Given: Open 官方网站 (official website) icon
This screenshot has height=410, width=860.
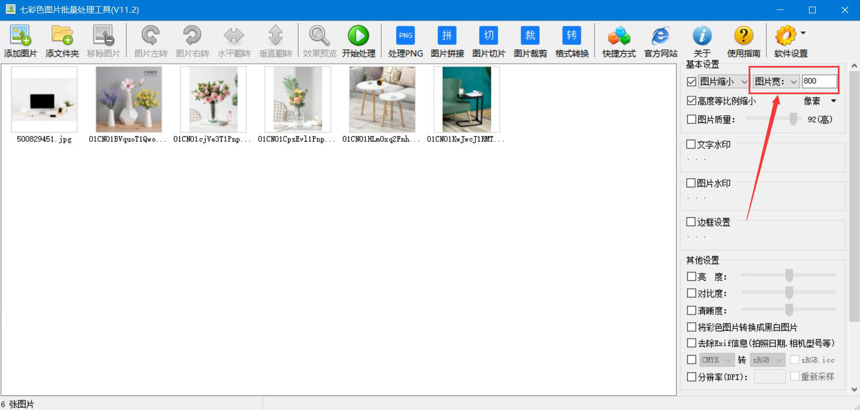Looking at the screenshot, I should coord(661,35).
